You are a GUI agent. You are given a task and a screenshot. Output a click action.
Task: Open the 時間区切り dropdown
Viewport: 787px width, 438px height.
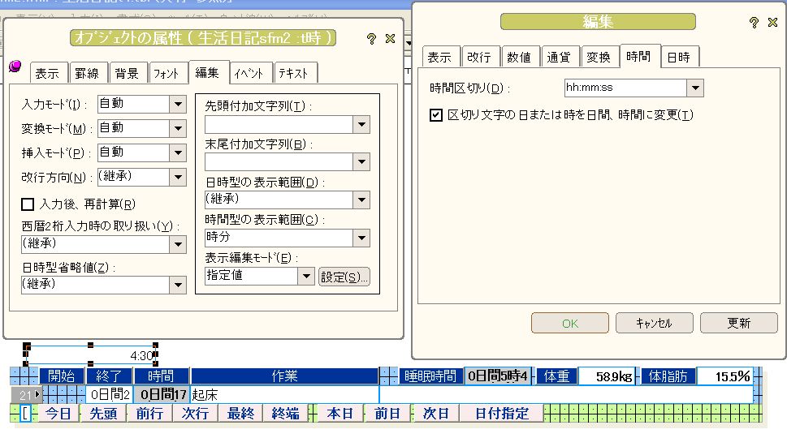[694, 88]
